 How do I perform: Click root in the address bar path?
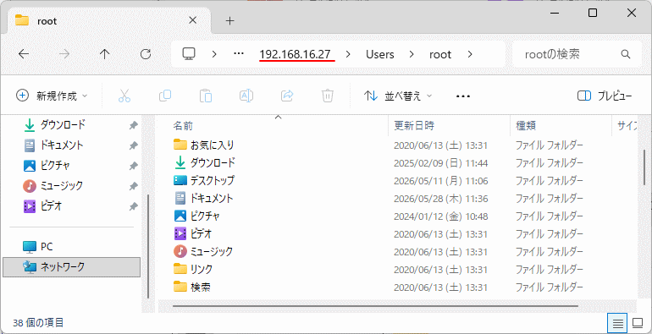point(440,54)
